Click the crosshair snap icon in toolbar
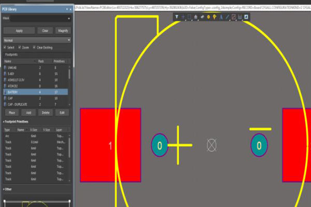 183,17
